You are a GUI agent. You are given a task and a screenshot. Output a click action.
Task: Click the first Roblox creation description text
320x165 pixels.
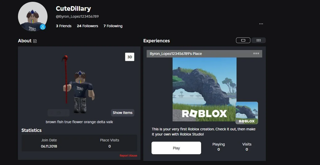204,132
